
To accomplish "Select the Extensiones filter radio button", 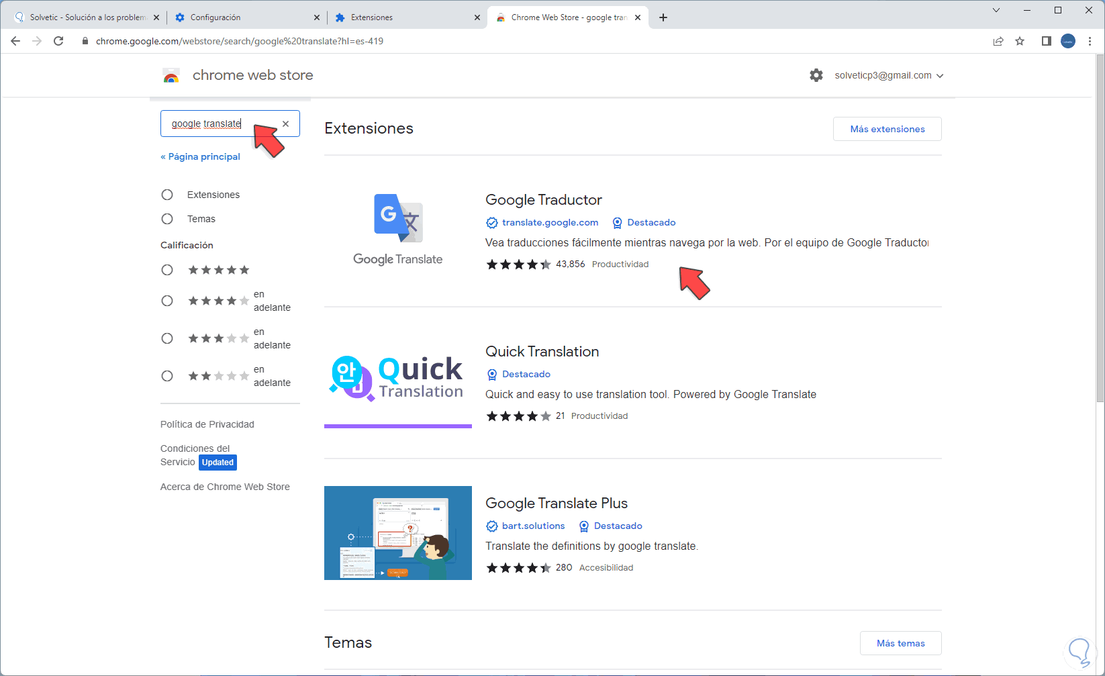I will point(167,195).
